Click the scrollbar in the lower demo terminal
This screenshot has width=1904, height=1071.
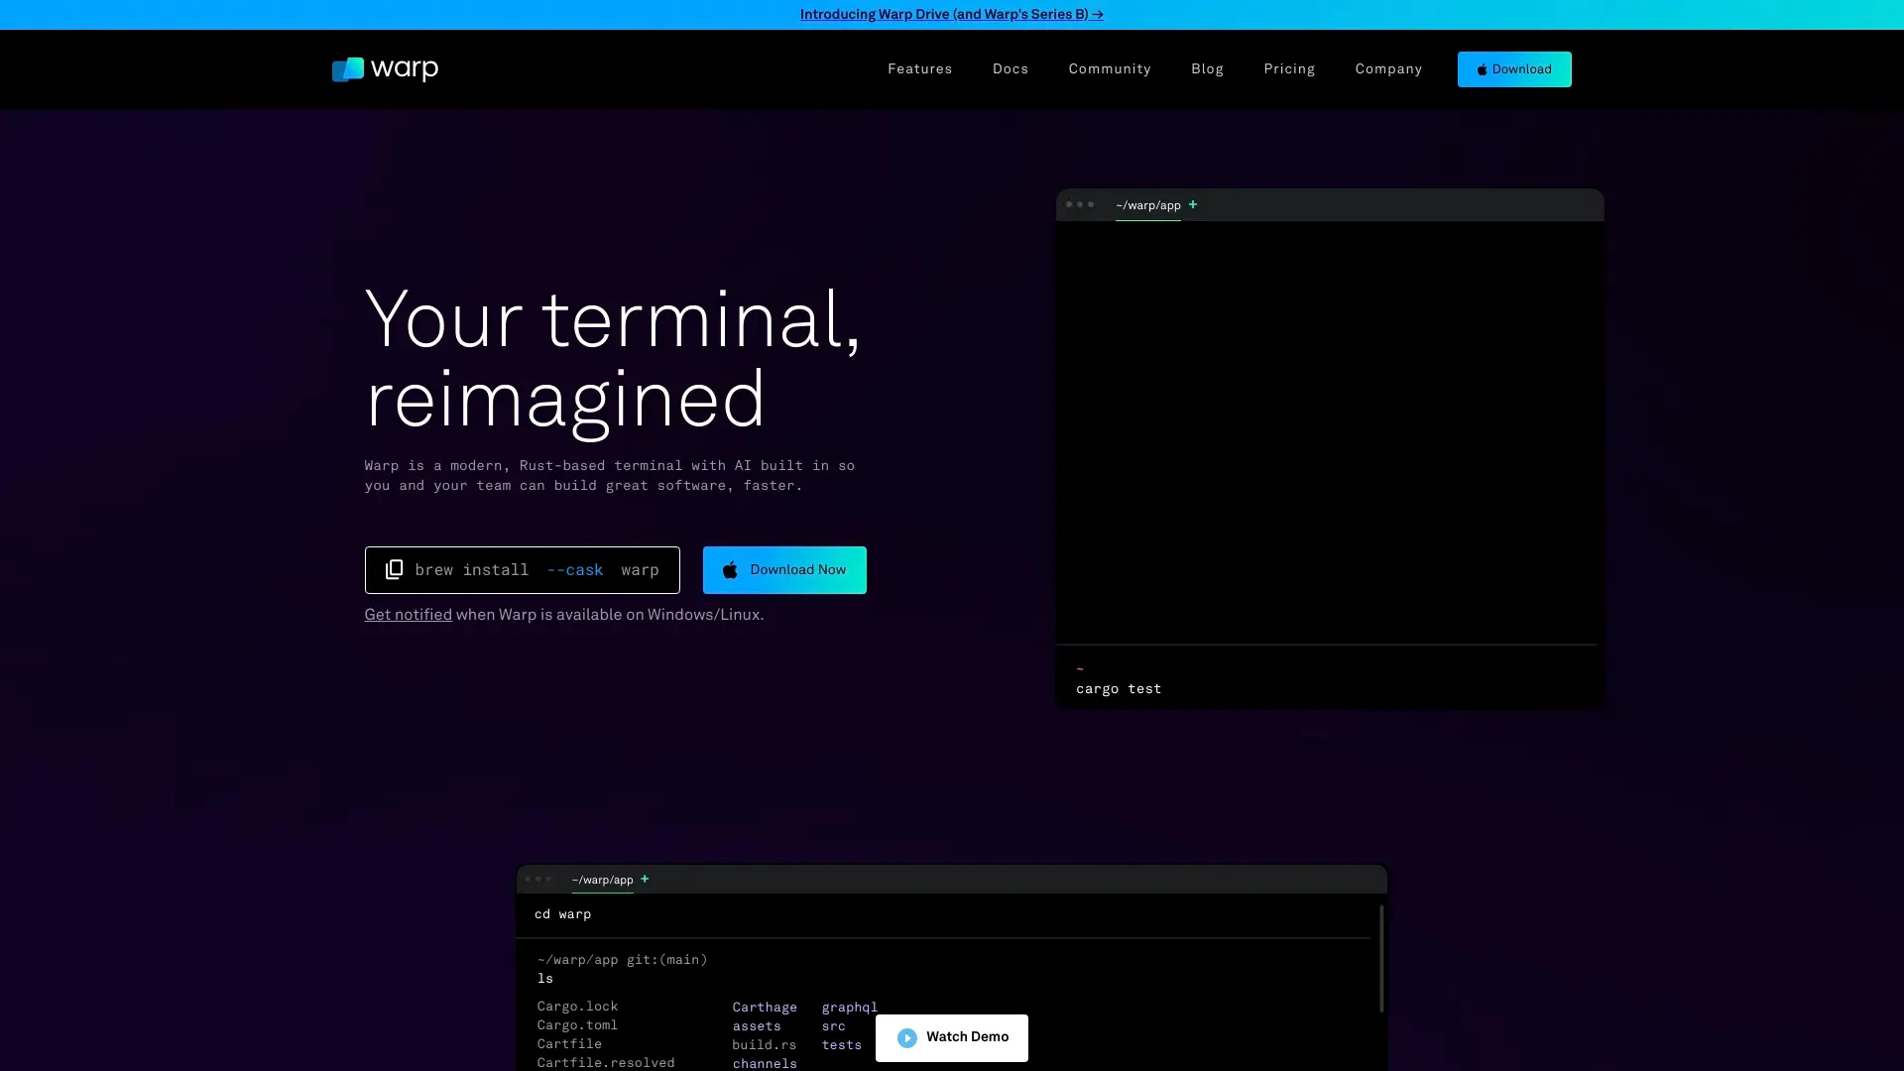click(x=1380, y=958)
